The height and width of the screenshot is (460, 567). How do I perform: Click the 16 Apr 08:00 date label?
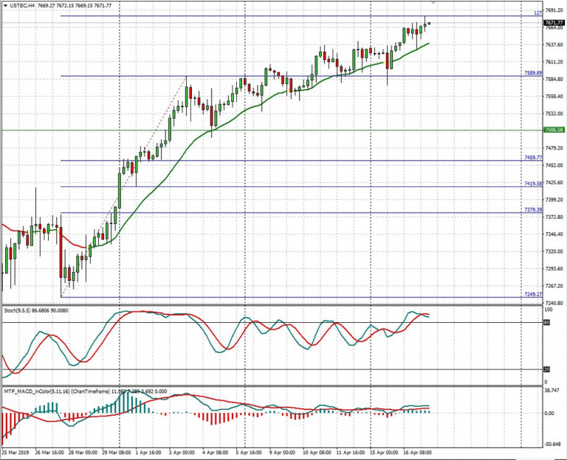[x=417, y=453]
